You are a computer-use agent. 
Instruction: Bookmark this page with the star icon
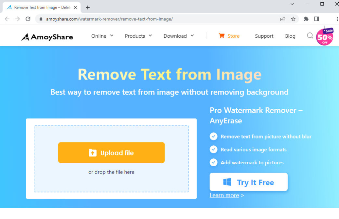click(293, 19)
